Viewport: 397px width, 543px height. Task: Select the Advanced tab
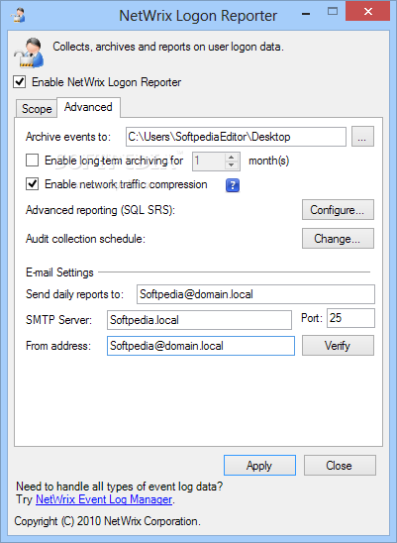88,107
